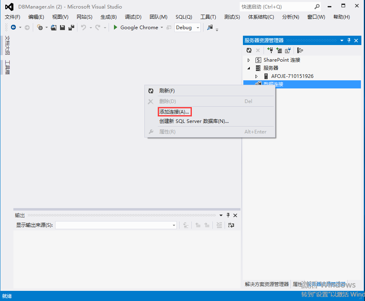Select the Connect to Database icon
This screenshot has width=365, height=301.
270,50
